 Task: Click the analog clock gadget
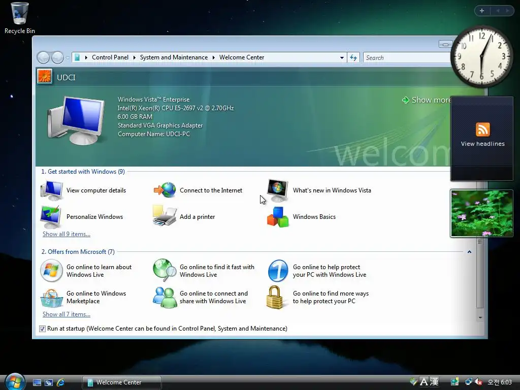(x=481, y=57)
